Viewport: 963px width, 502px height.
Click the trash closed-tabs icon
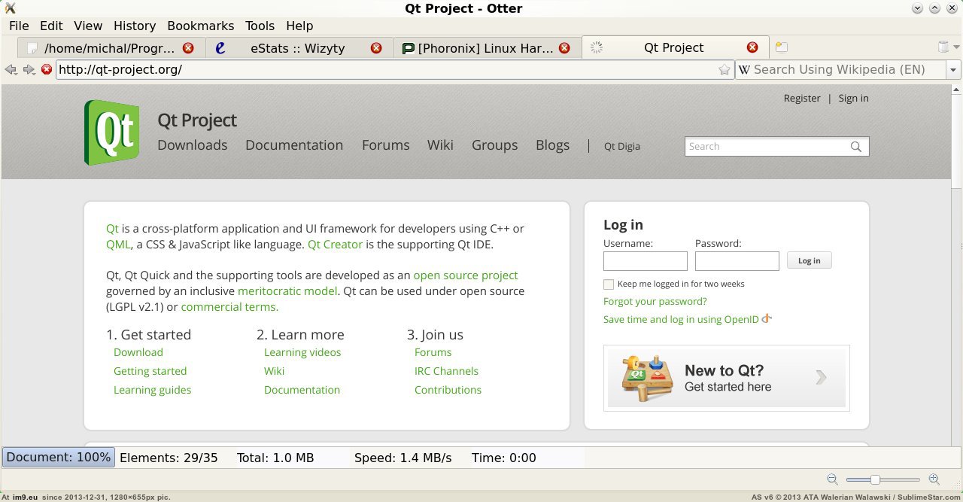[x=943, y=47]
